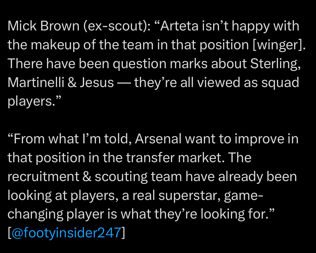Image resolution: width=316 pixels, height=253 pixels.
Task: Click the word "recruitment" in the text
Action: point(43,177)
